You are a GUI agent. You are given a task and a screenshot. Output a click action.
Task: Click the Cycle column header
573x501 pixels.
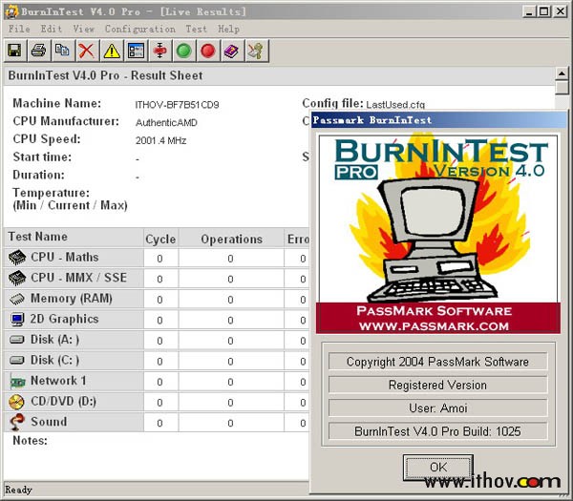click(x=160, y=240)
